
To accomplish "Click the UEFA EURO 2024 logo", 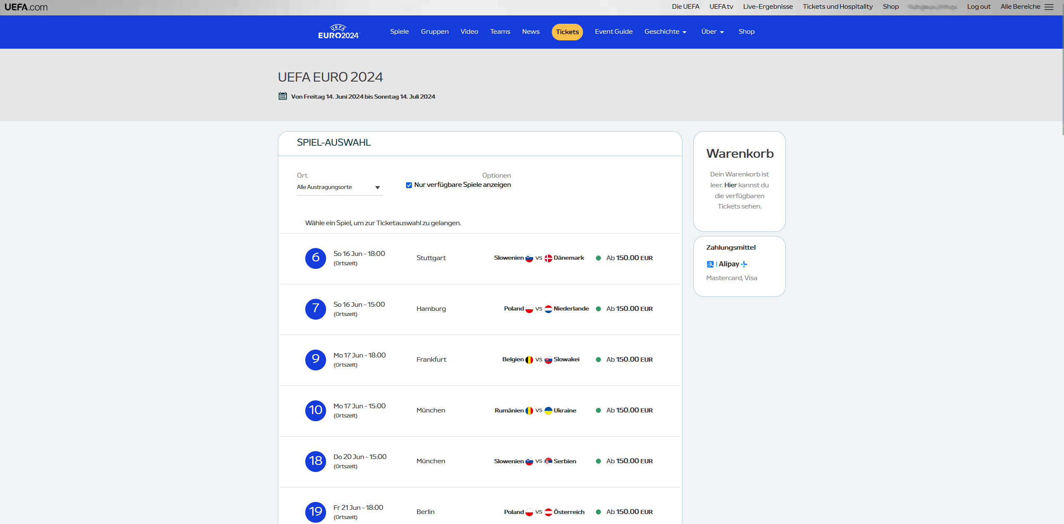I will 338,32.
